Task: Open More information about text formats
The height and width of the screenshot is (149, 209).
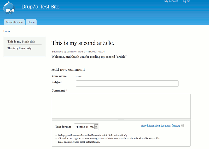Action: 160,126
